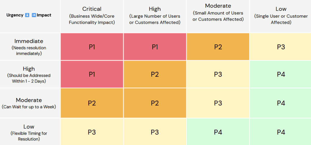Select the Low impact column header
The height and width of the screenshot is (145, 311).
(281, 16)
